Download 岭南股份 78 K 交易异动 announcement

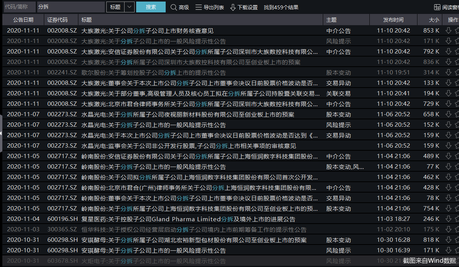pos(448,198)
